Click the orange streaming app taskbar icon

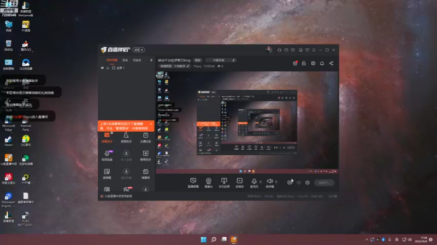[234, 240]
